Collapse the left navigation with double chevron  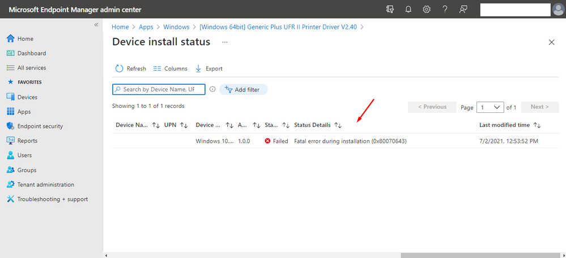pos(96,25)
